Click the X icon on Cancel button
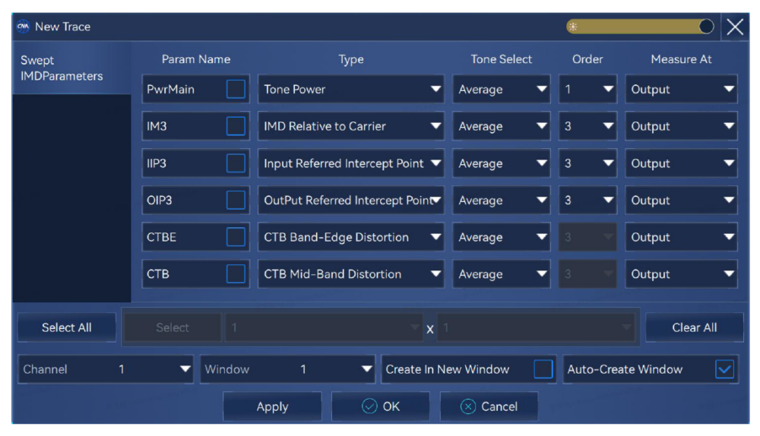Screen dimensions: 760x436 [468, 406]
